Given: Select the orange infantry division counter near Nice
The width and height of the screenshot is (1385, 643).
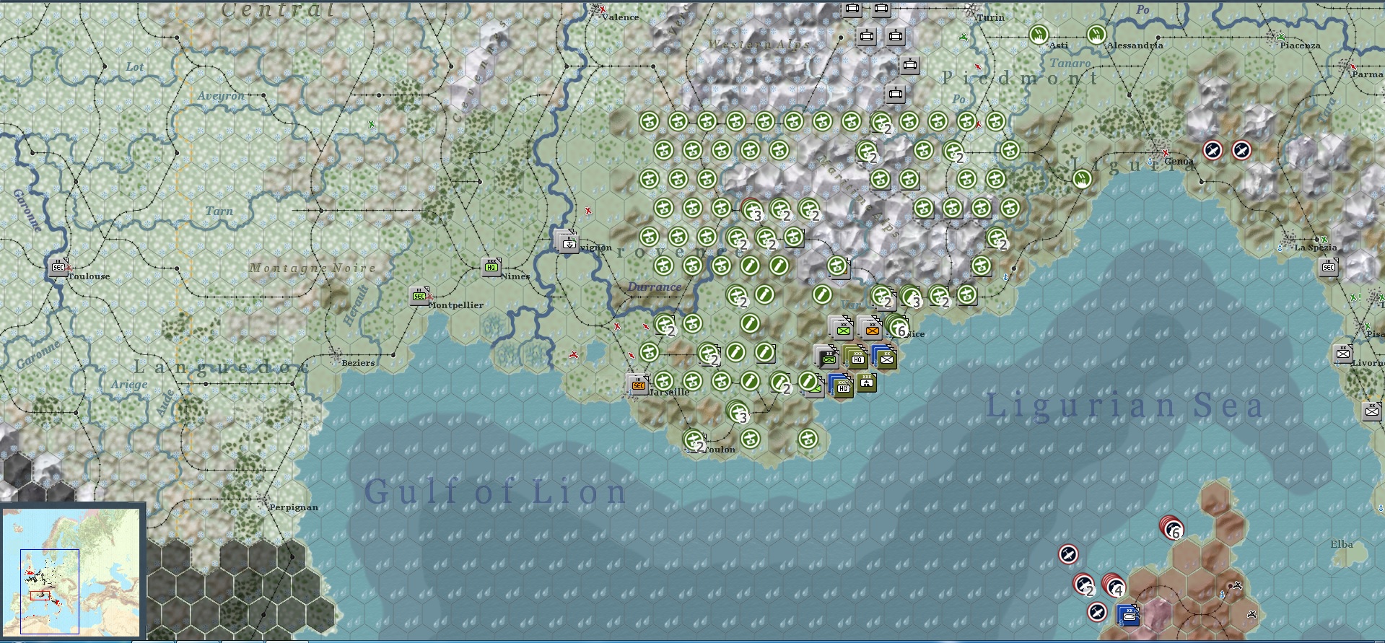Looking at the screenshot, I should click(871, 329).
